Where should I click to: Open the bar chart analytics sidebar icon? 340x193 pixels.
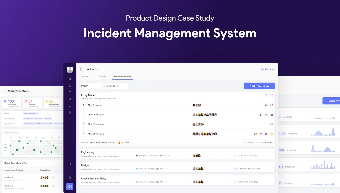tap(70, 99)
